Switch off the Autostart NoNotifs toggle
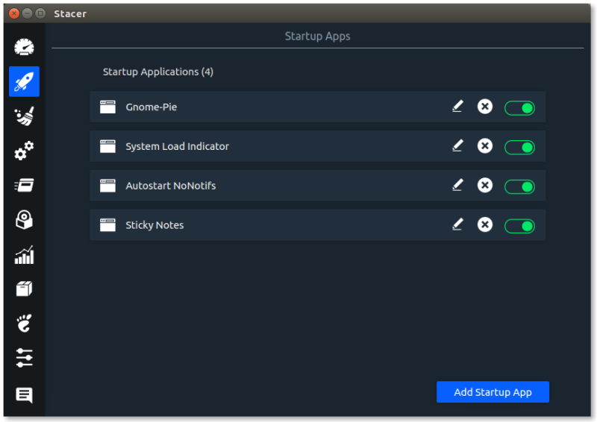The height and width of the screenshot is (422, 597). [519, 186]
